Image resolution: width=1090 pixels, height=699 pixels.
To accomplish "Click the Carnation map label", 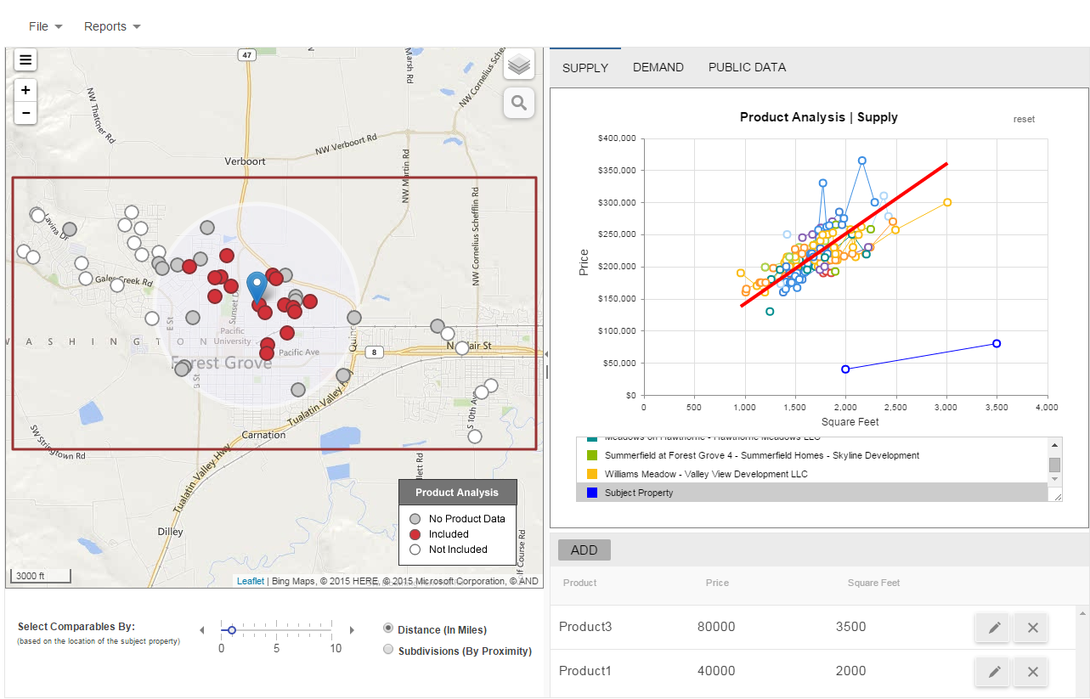I will pos(263,435).
